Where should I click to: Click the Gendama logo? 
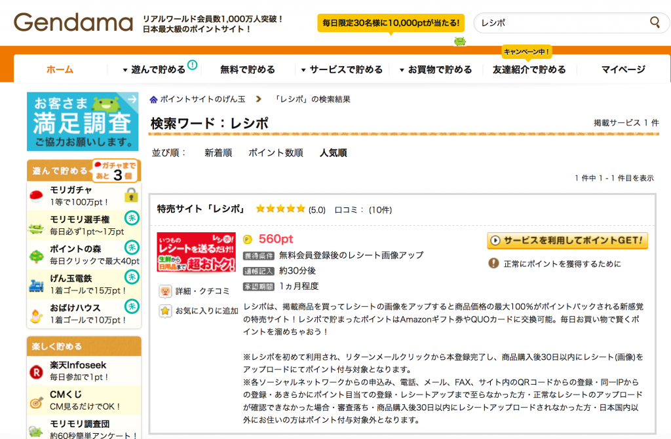[x=73, y=23]
